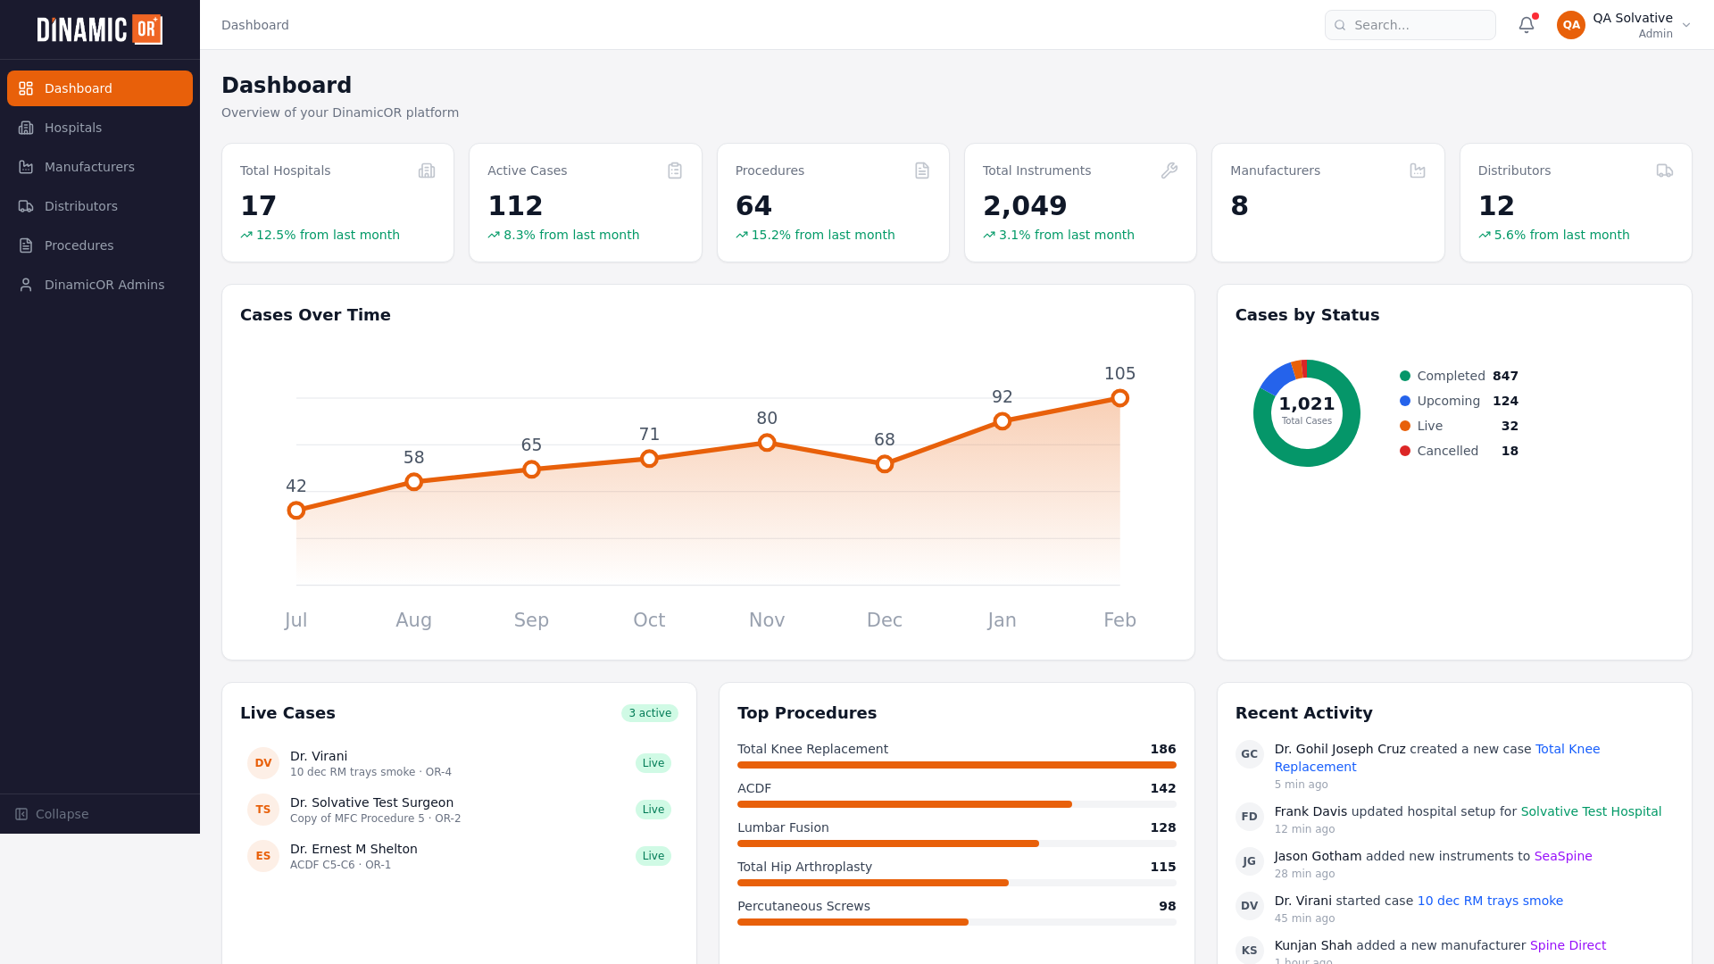Click the truck icon on Distributors card
The width and height of the screenshot is (1714, 964).
[x=1664, y=170]
